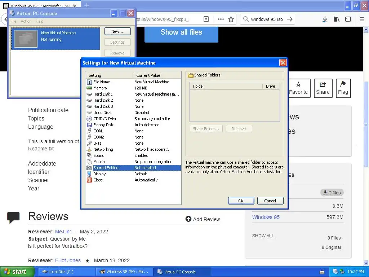Click the browser page scrollbar down arrow
369x277 pixels.
[366, 263]
